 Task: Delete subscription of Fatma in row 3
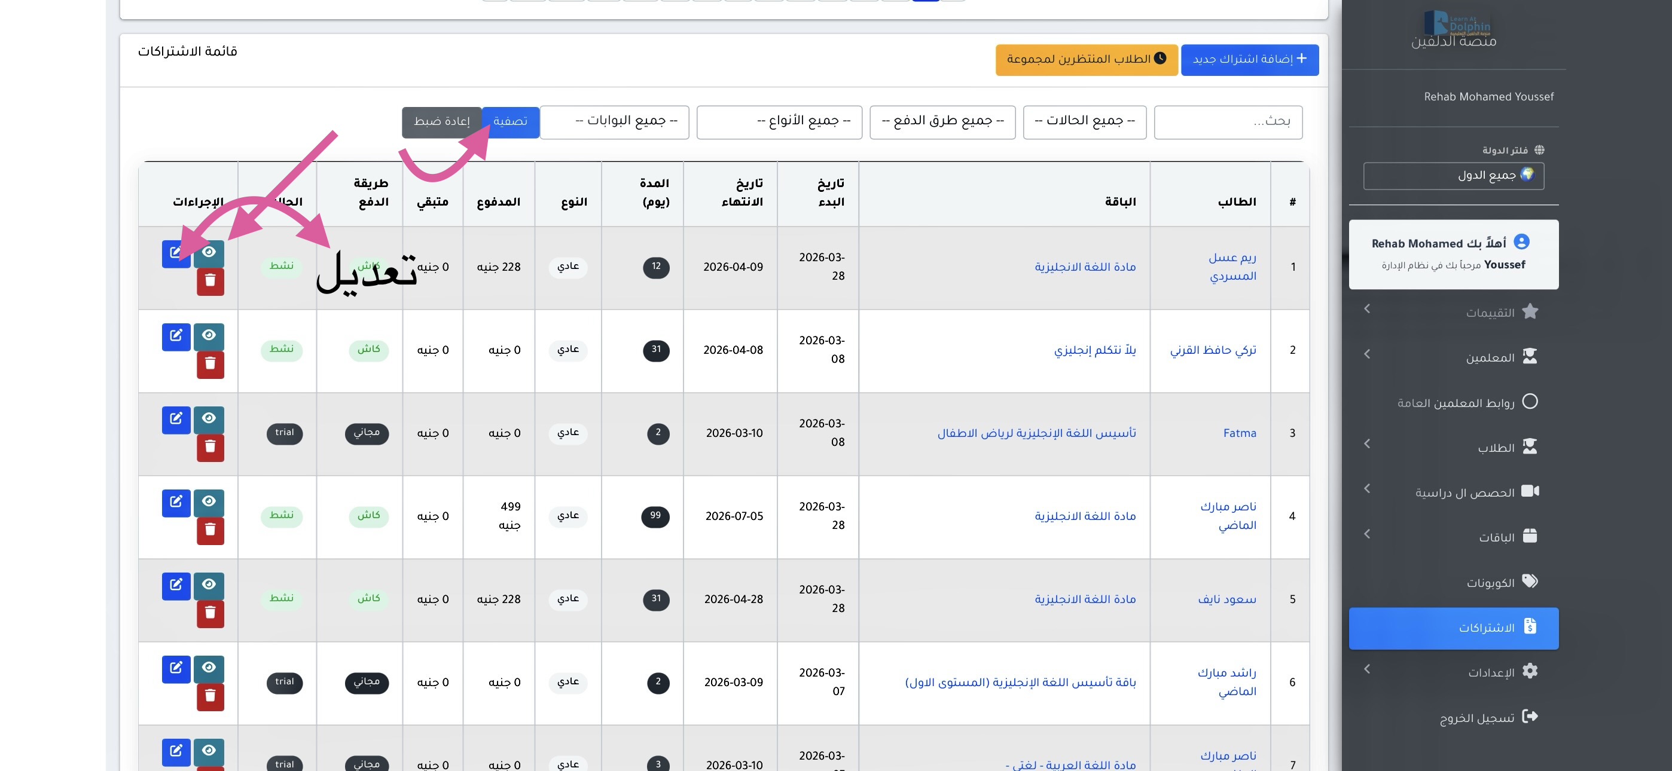[210, 447]
